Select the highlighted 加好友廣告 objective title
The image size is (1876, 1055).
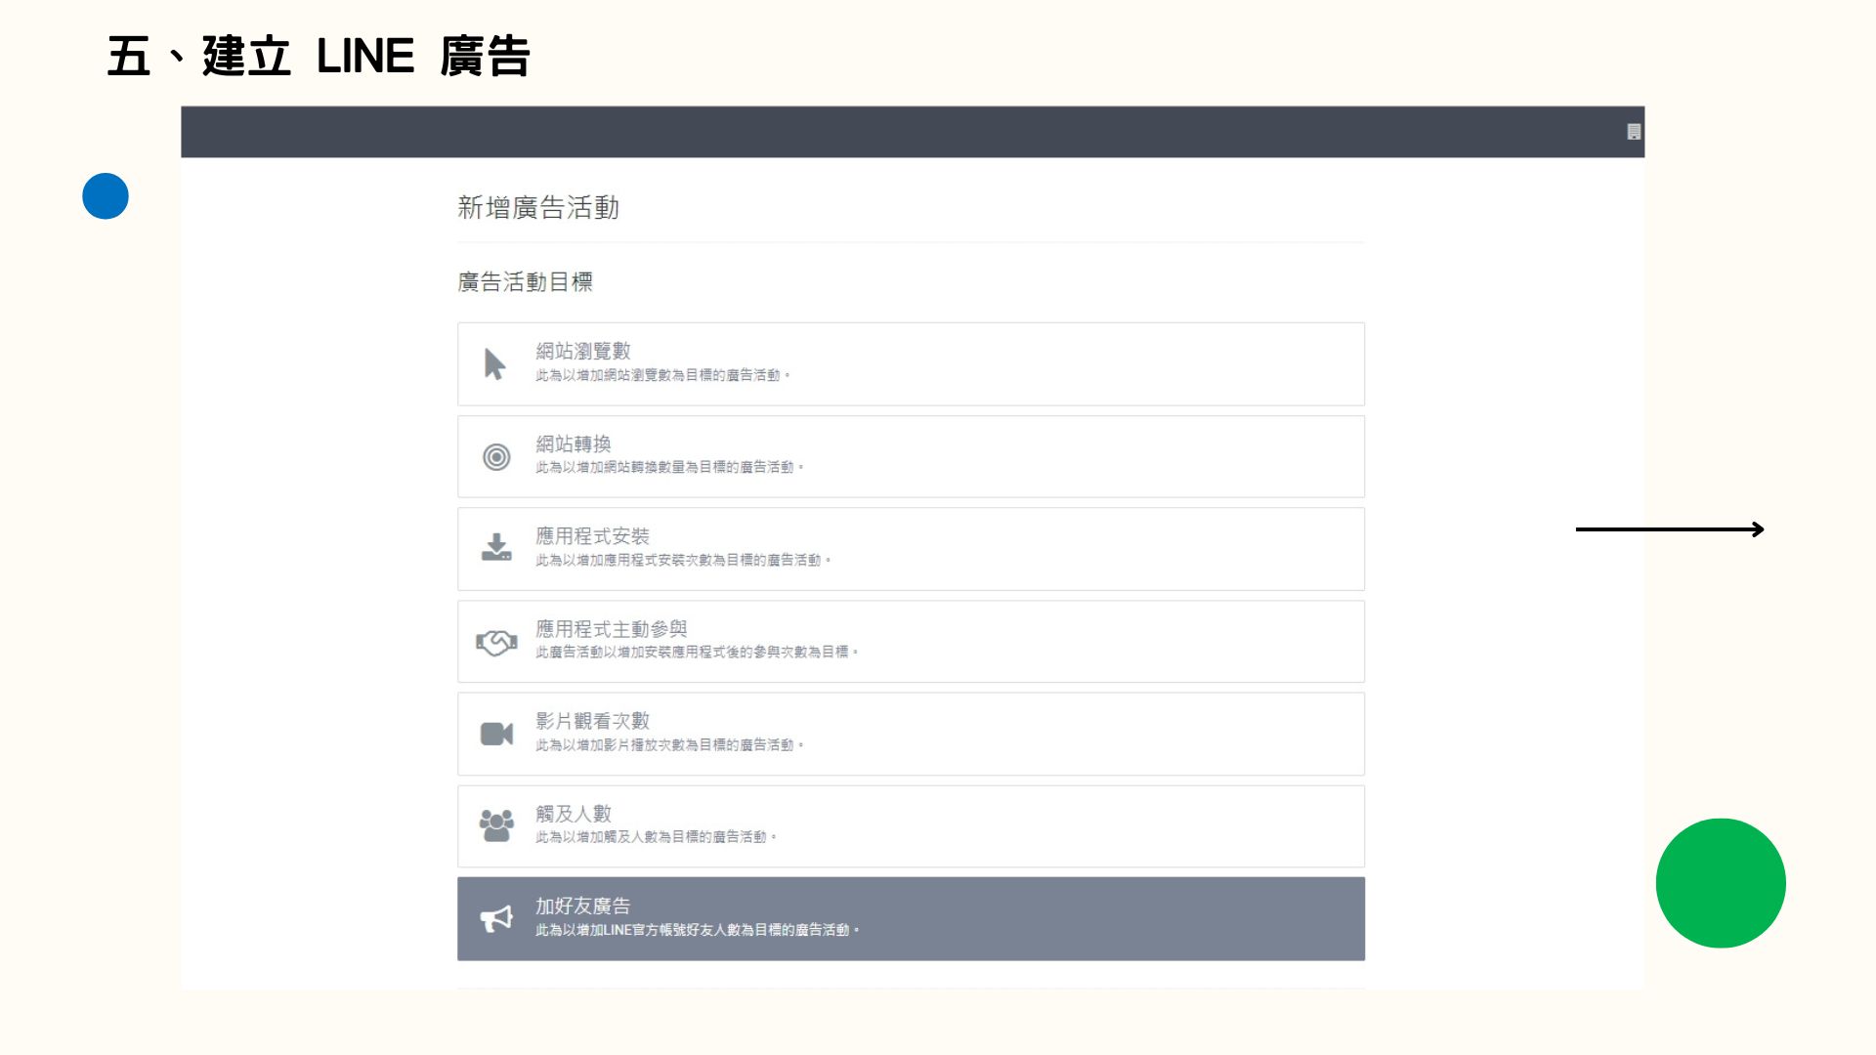pyautogui.click(x=583, y=907)
